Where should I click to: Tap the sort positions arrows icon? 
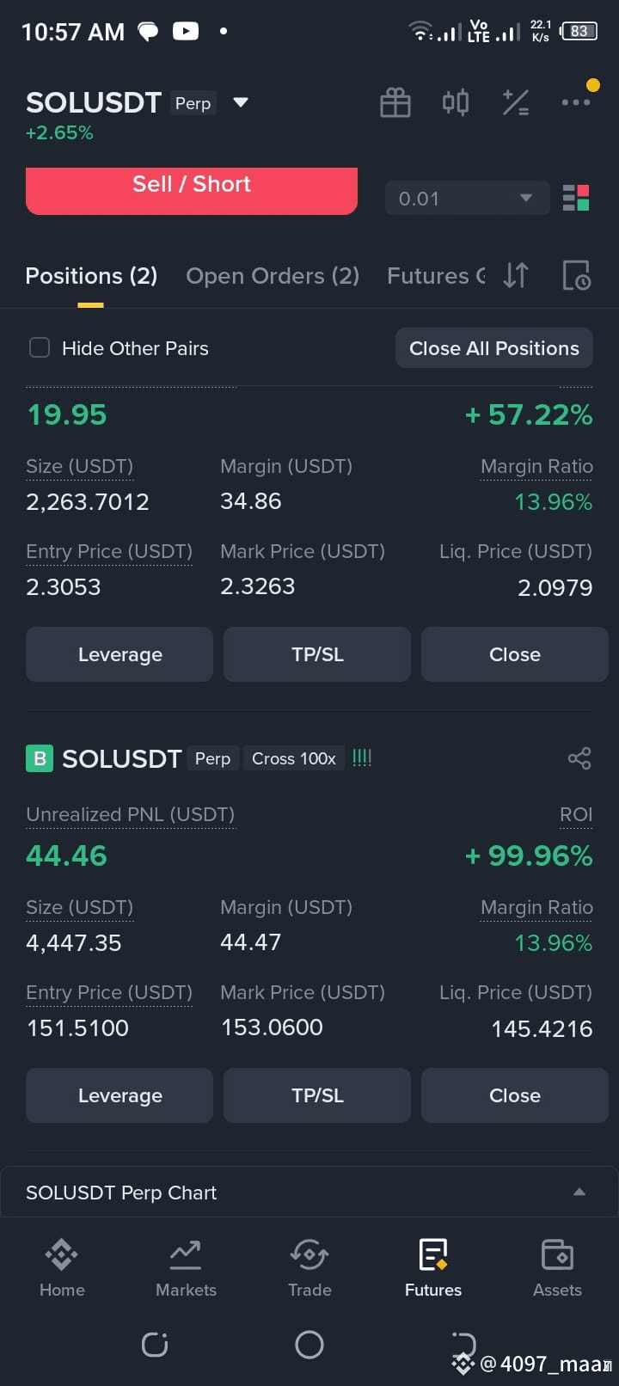pos(516,275)
